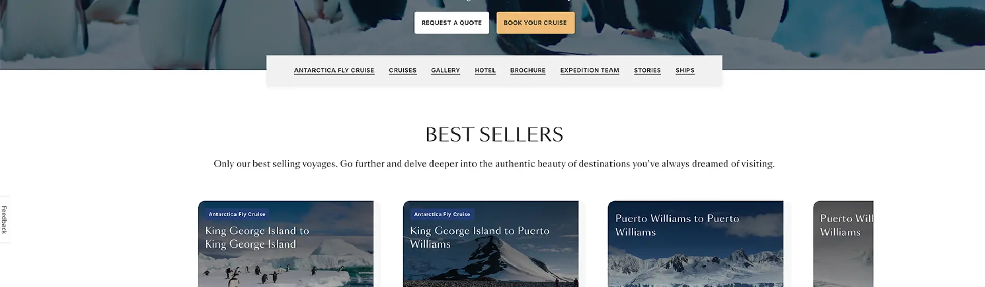Click the Book Your Cruise button
Viewport: 985px width, 287px height.
tap(535, 23)
